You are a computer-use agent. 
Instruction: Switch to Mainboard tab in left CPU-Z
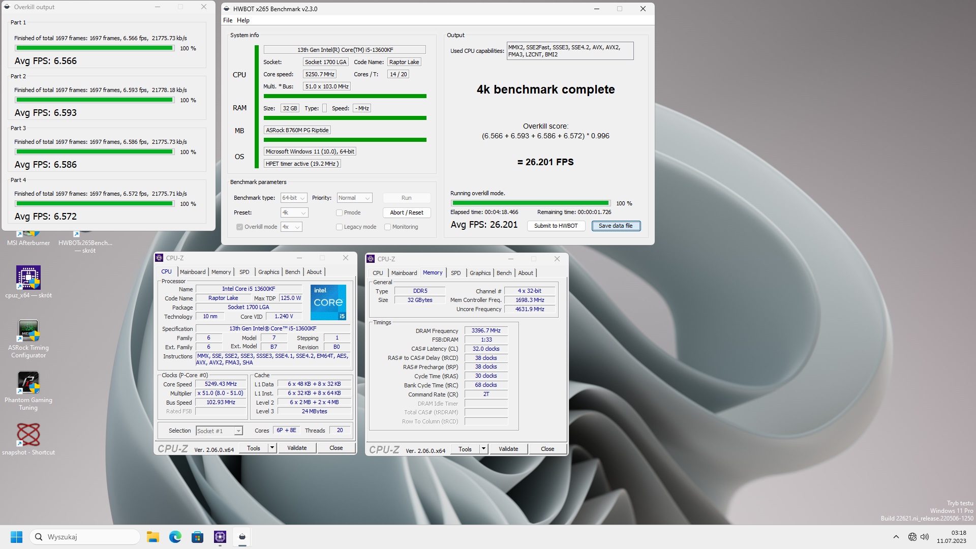point(193,272)
